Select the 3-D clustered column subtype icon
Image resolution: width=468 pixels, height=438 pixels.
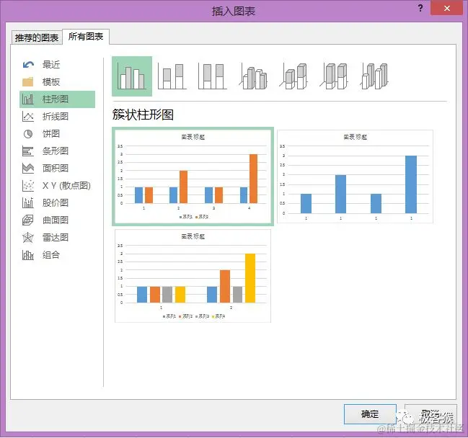253,76
